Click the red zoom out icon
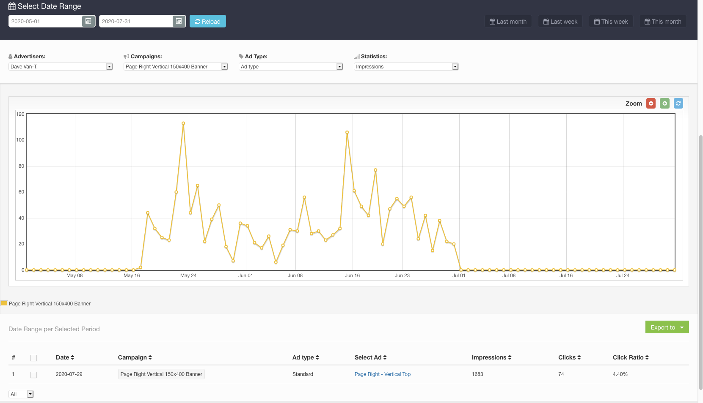Image resolution: width=703 pixels, height=403 pixels. coord(651,103)
